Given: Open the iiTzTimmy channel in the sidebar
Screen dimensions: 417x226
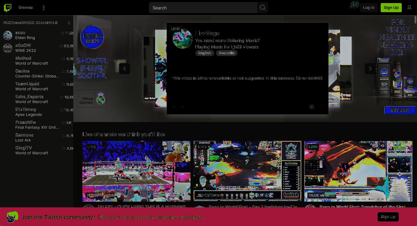Looking at the screenshot, I should (x=37, y=112).
